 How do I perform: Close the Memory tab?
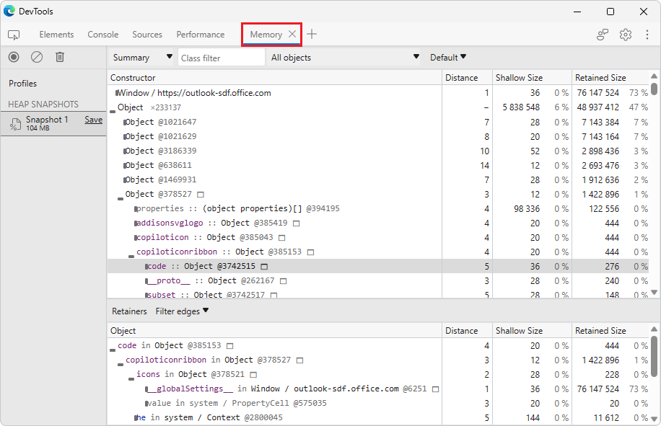click(x=292, y=35)
